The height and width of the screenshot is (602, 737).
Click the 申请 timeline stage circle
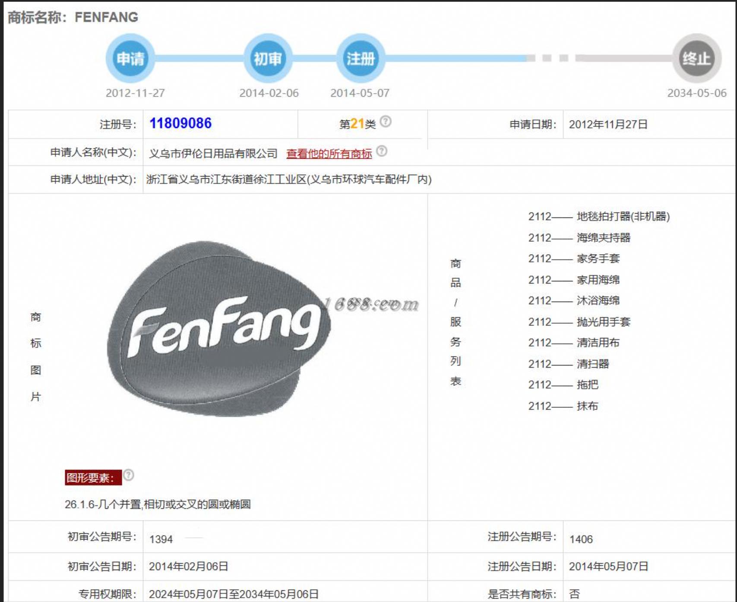click(x=130, y=58)
